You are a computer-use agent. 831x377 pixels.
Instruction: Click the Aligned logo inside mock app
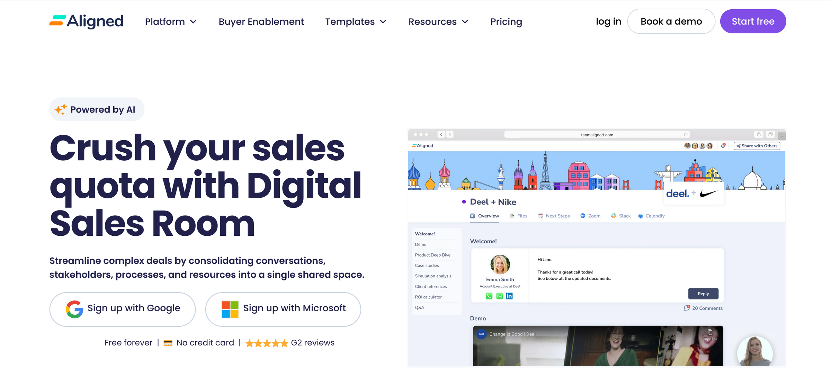pos(422,146)
